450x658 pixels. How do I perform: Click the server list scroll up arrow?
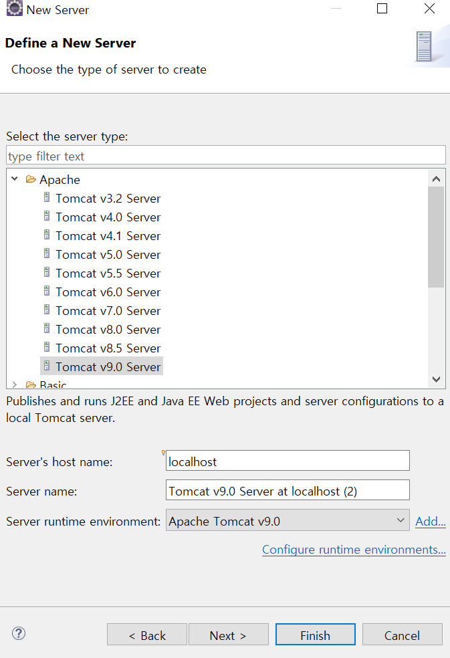tap(436, 179)
